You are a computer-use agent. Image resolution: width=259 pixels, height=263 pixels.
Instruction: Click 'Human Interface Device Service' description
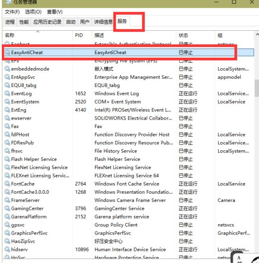tap(130, 250)
